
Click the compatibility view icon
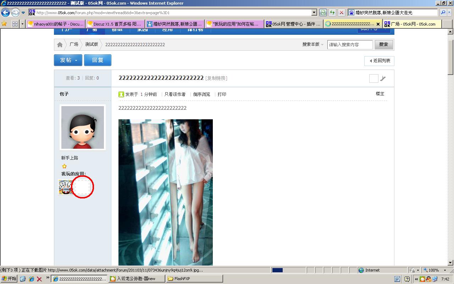coord(323,12)
